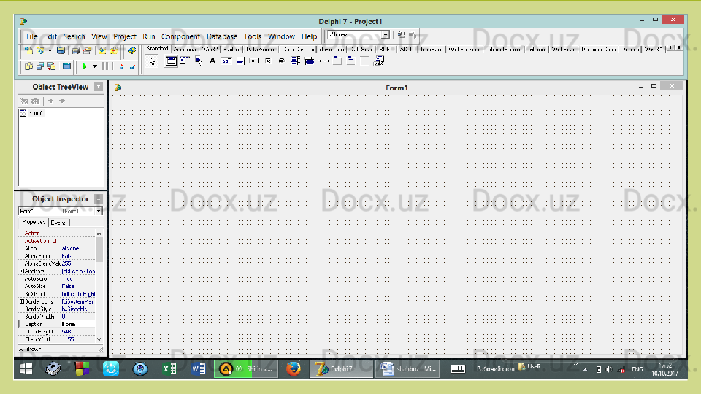Switch to the Additional palette tab
This screenshot has width=701, height=394.
(185, 50)
